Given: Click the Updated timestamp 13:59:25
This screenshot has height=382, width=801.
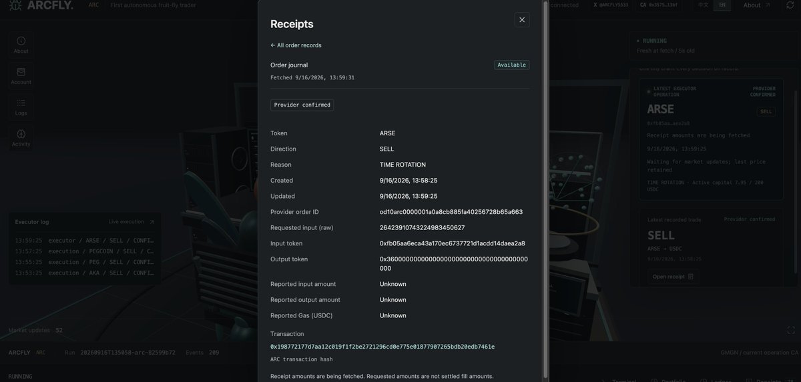Looking at the screenshot, I should [409, 196].
